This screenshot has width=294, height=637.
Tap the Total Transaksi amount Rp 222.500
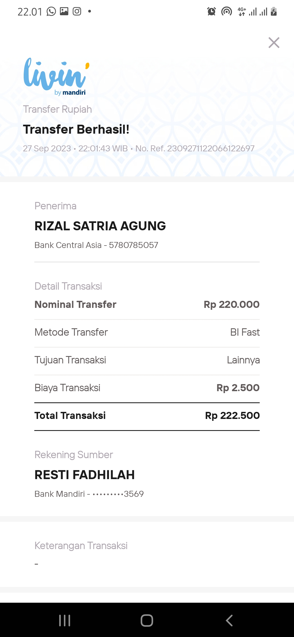232,415
